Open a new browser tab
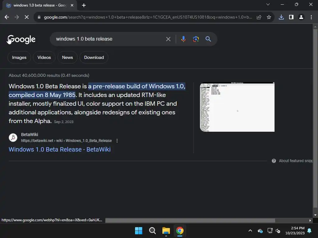The height and width of the screenshot is (238, 318). tap(84, 5)
